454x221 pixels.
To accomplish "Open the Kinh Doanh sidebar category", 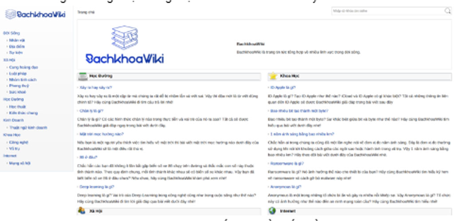I will (x=13, y=120).
